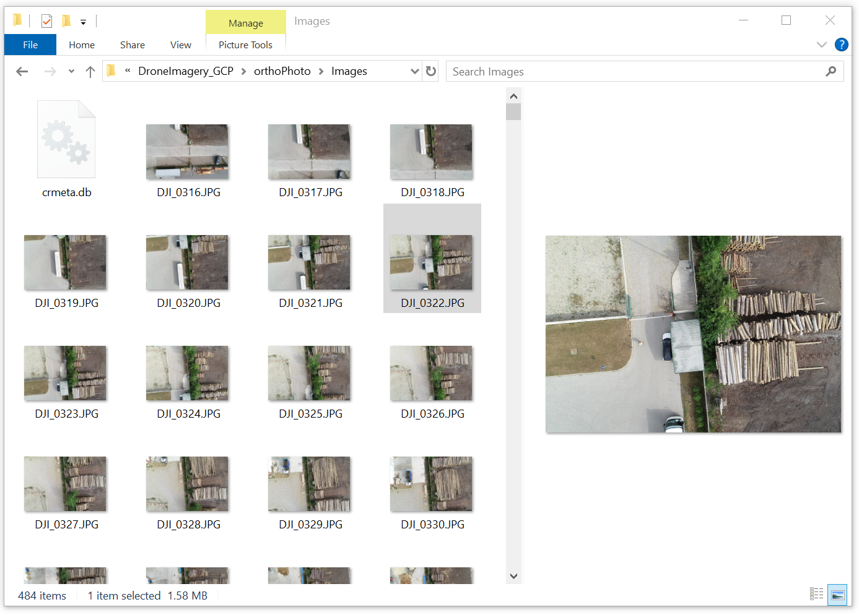This screenshot has height=615, width=859.
Task: Click the address bar folder icon
Action: click(111, 71)
